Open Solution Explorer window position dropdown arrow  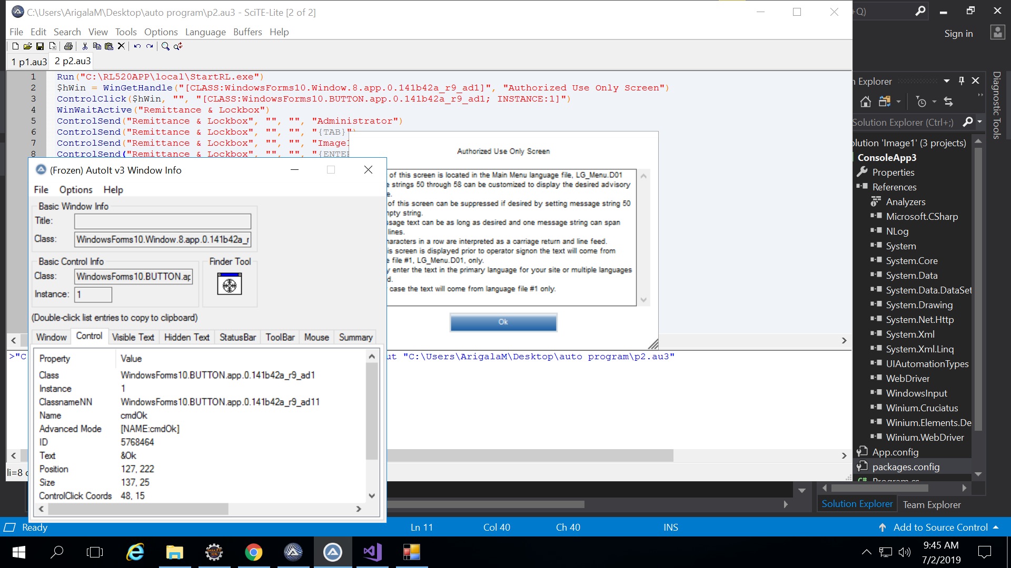click(x=947, y=80)
